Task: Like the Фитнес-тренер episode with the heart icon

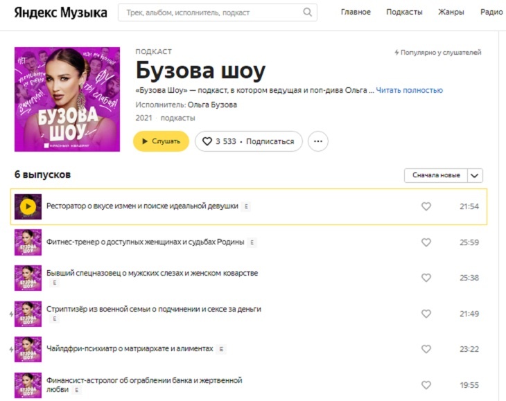Action: (x=426, y=242)
